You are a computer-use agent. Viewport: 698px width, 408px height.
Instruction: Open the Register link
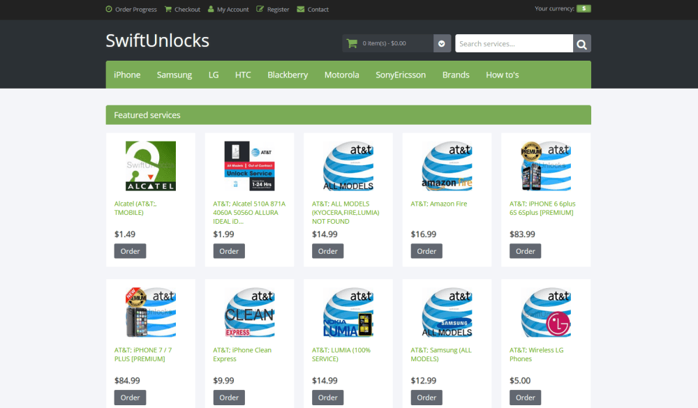click(x=279, y=9)
